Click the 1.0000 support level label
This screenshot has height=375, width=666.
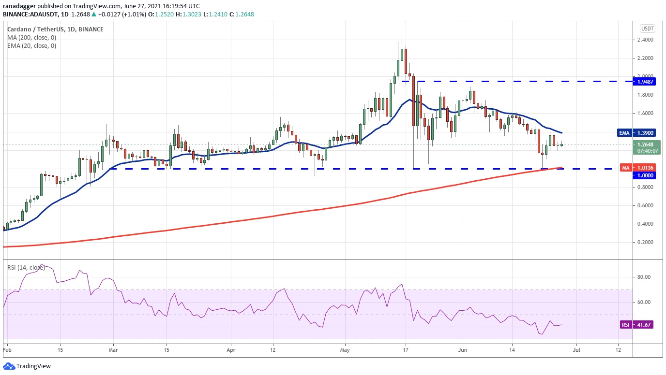coord(644,175)
